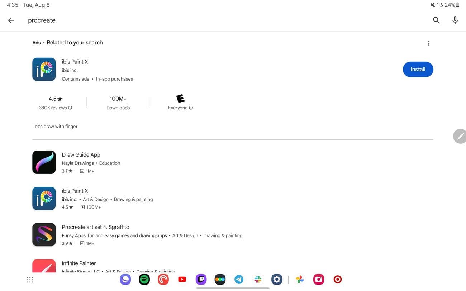466x291 pixels.
Task: Open Procreate art set 4. Sgraffito result
Action: (x=95, y=227)
